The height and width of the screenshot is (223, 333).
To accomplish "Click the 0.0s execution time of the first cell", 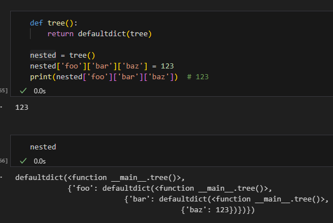I will pos(40,91).
